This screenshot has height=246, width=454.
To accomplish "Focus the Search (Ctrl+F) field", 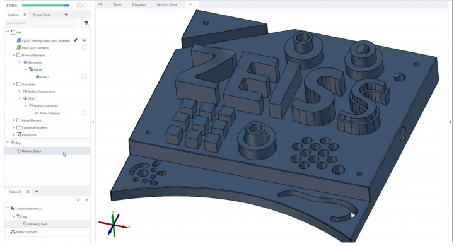I will coord(40,23).
